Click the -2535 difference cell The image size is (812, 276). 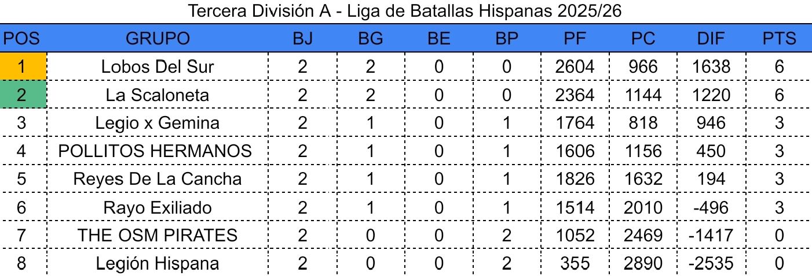712,263
